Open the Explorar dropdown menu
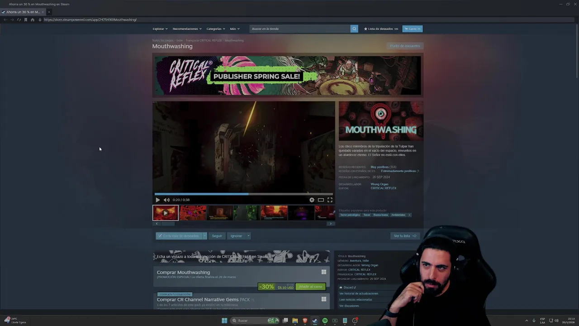 [160, 29]
